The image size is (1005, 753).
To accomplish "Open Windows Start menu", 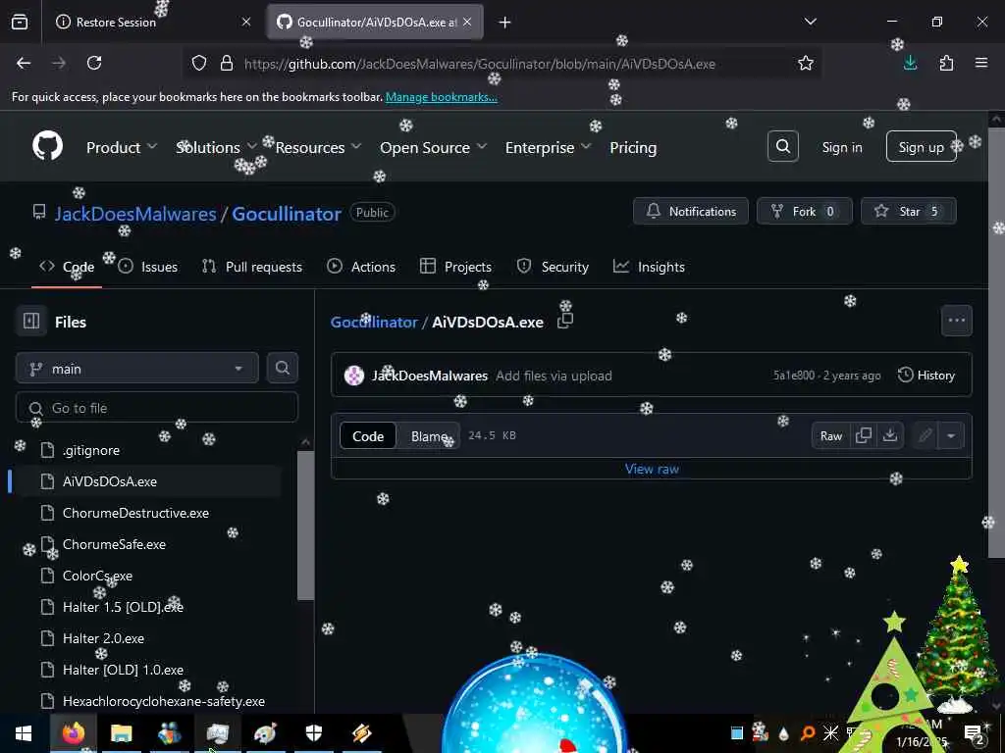I will [24, 733].
